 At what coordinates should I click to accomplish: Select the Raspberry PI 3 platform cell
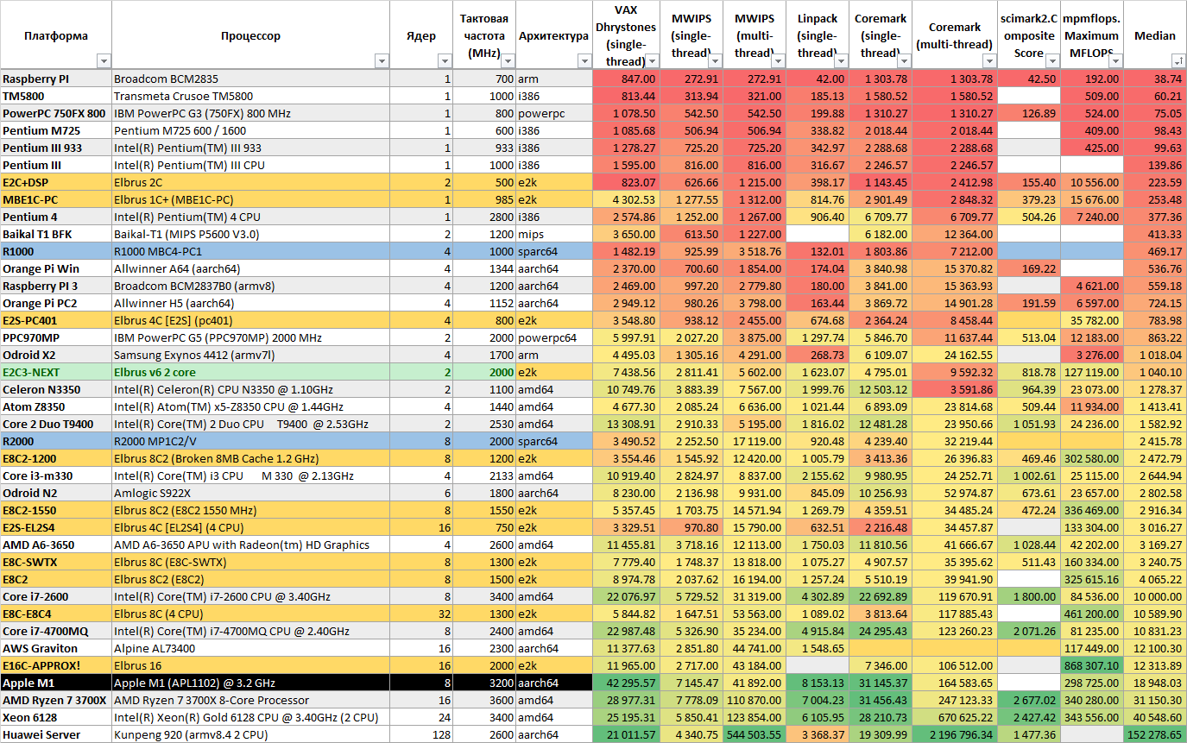pyautogui.click(x=56, y=286)
